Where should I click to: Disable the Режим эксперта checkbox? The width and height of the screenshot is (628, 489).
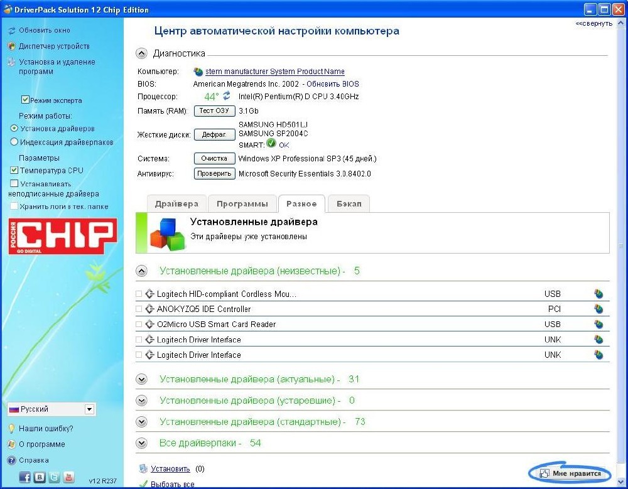[x=25, y=99]
